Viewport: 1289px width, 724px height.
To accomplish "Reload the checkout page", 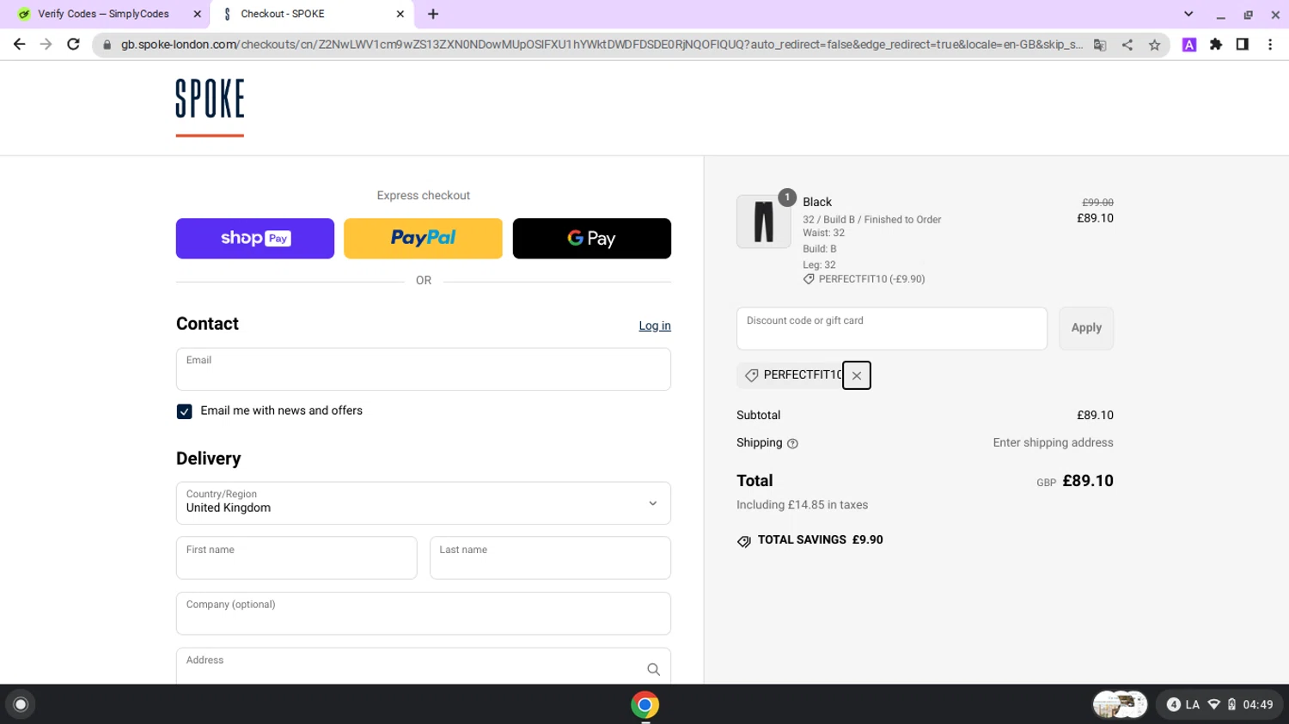I will pyautogui.click(x=74, y=45).
